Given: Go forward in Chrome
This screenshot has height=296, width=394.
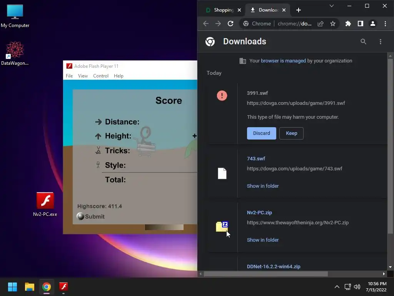Looking at the screenshot, I should tap(218, 24).
